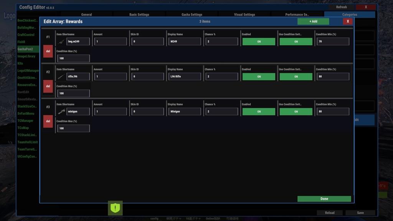
Task: Click the Condition Min field for the M249 reward
Action: point(332,41)
